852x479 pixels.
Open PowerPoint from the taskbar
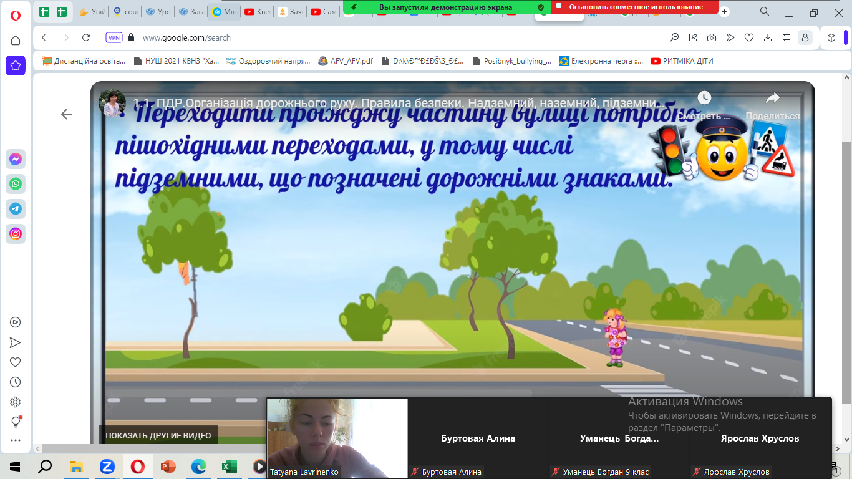[168, 466]
